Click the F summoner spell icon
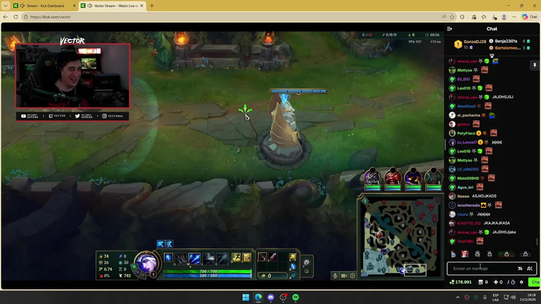The width and height of the screenshot is (541, 304). click(x=246, y=257)
